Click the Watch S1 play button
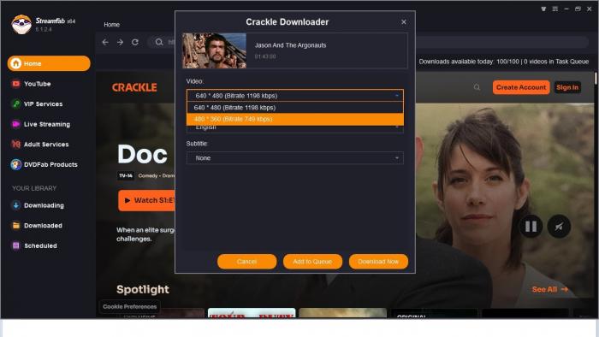The image size is (599, 337). click(x=146, y=200)
